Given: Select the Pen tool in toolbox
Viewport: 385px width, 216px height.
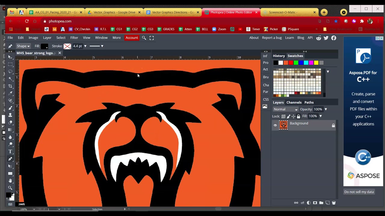Looking at the screenshot, I should 10,159.
